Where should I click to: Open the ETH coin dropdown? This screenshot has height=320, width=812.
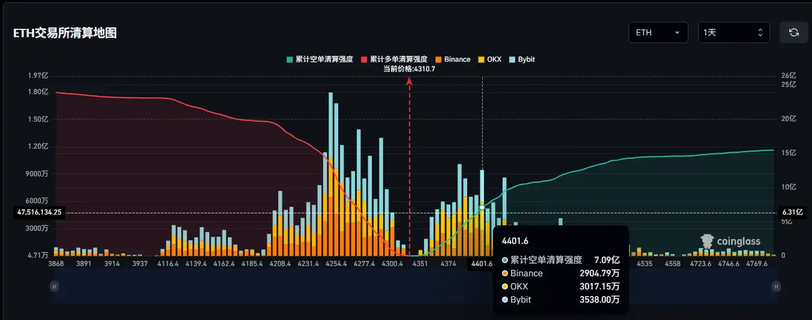point(658,32)
